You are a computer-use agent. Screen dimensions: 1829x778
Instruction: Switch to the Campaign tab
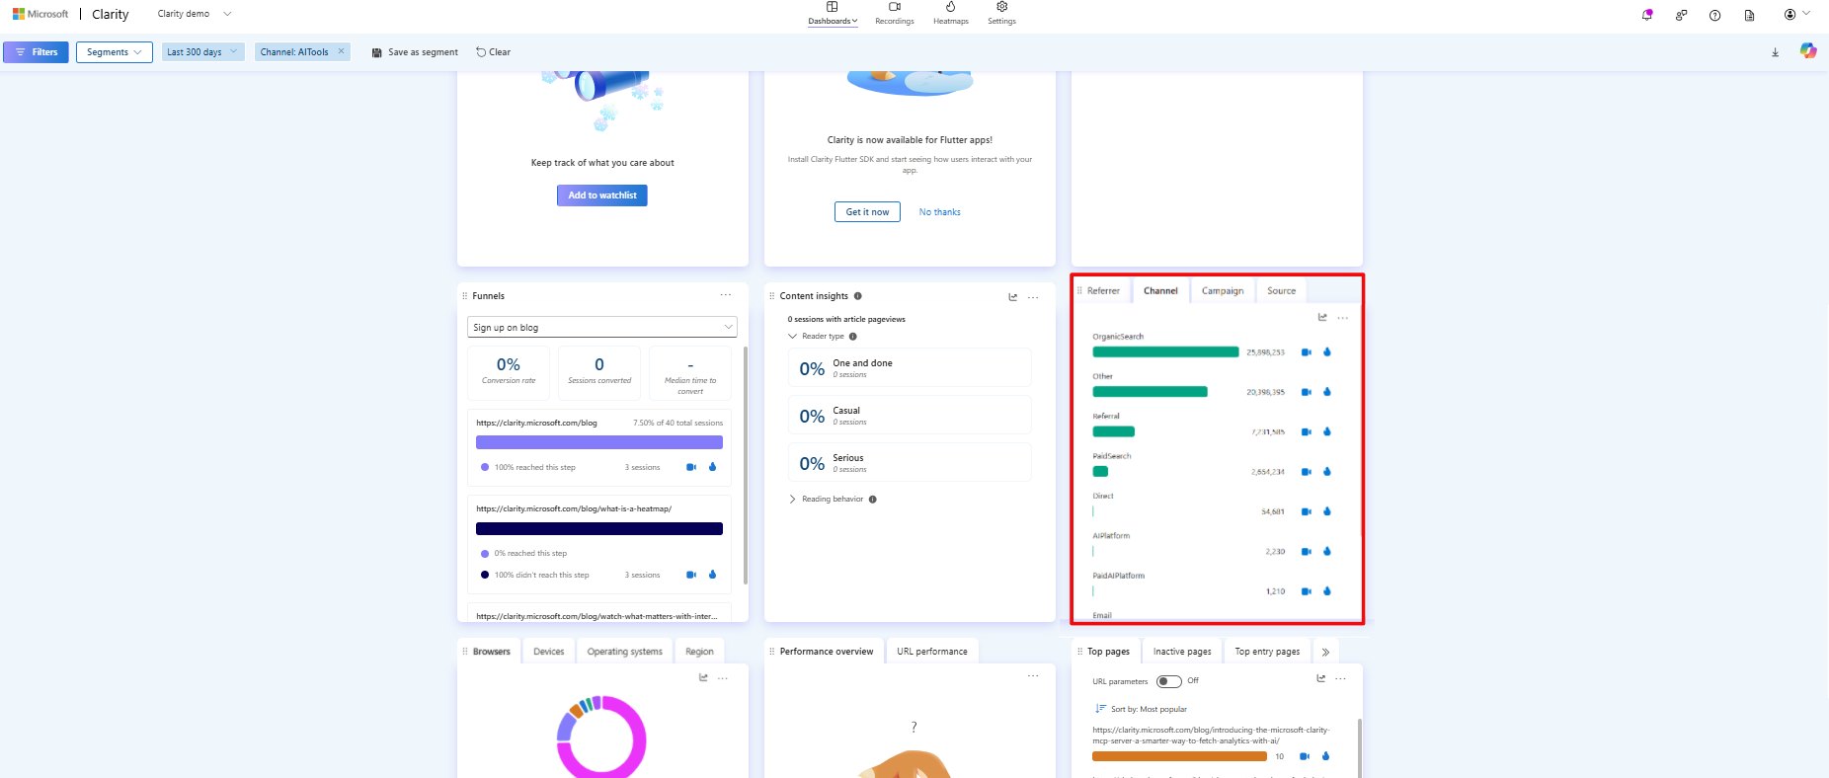pyautogui.click(x=1223, y=291)
